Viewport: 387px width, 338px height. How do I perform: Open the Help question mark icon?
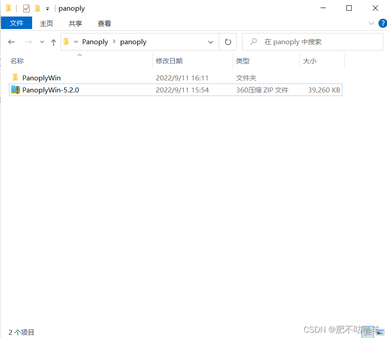coord(383,23)
